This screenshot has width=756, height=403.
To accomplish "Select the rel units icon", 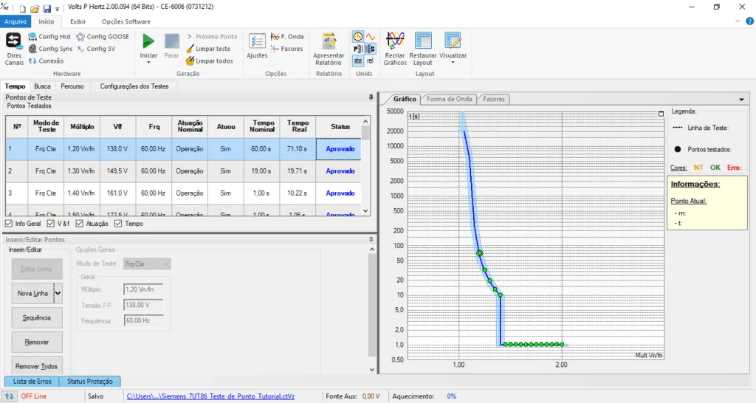I will click(x=371, y=61).
